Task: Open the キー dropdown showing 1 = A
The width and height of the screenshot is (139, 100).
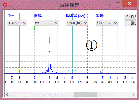Action: [17, 23]
